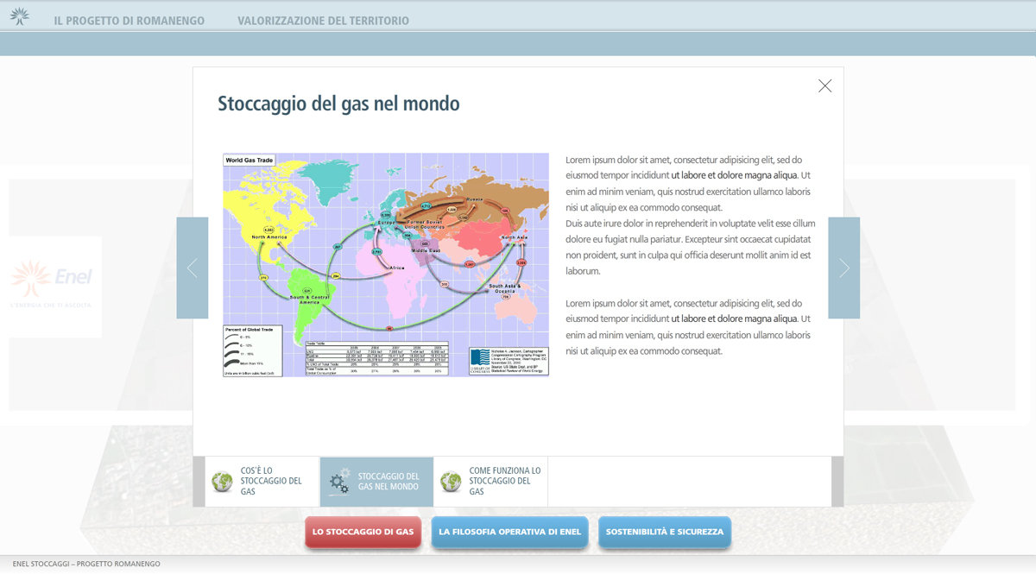The image size is (1036, 574).
Task: Click the Library of Congress logo on map
Action: [481, 360]
